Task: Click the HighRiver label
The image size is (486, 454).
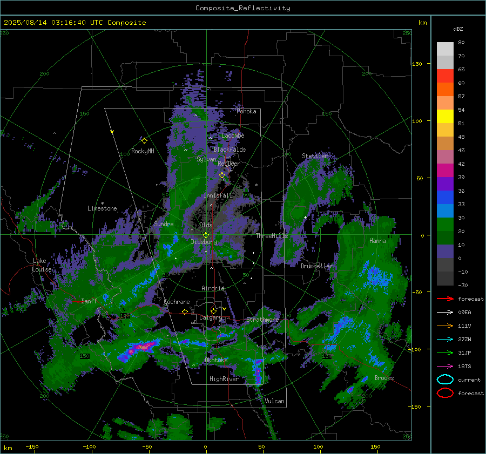Action: click(224, 379)
